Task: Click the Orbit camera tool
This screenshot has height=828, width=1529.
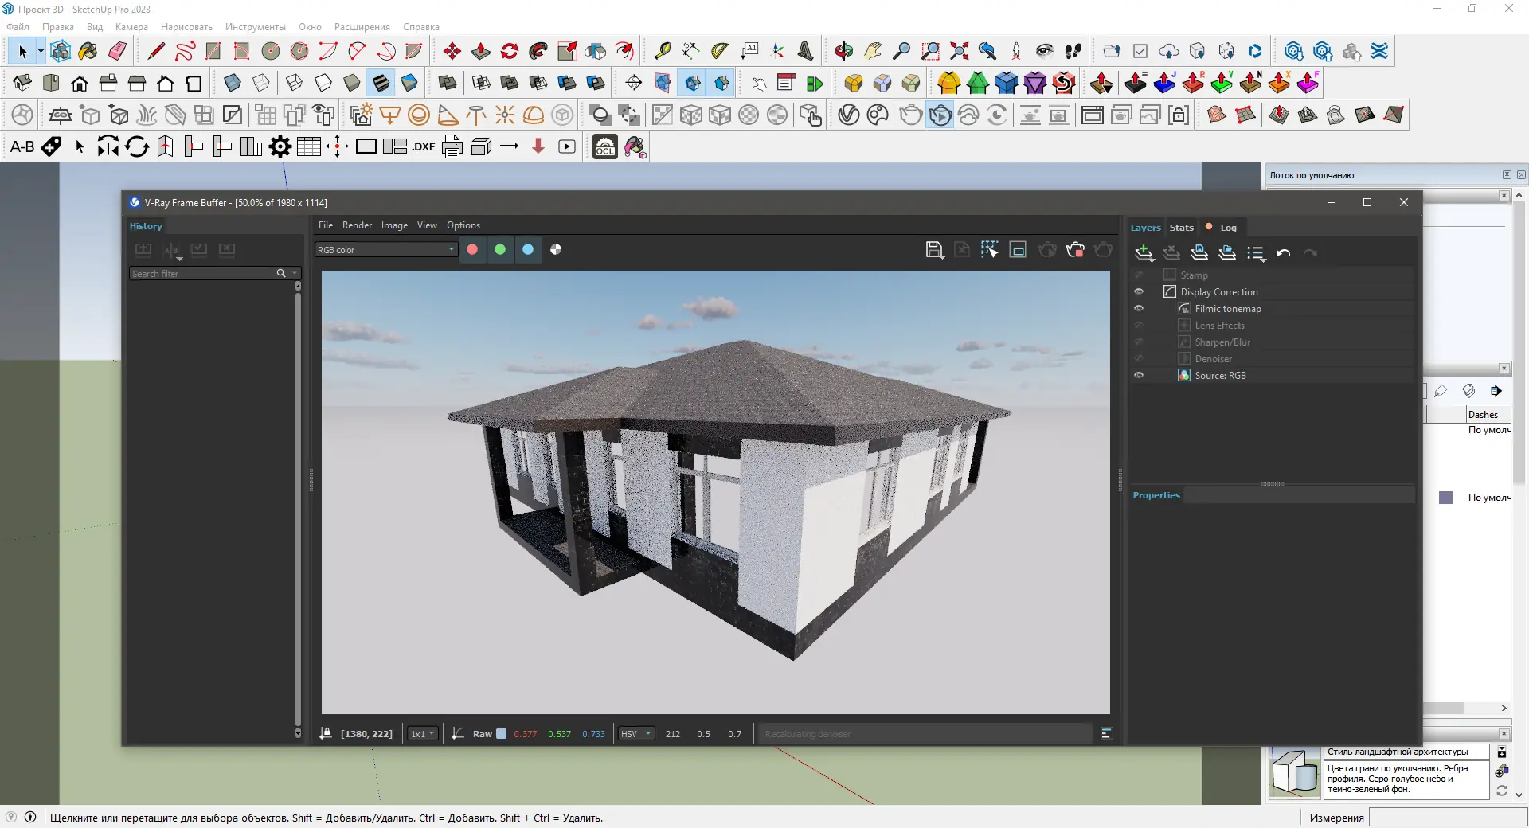Action: pos(843,52)
